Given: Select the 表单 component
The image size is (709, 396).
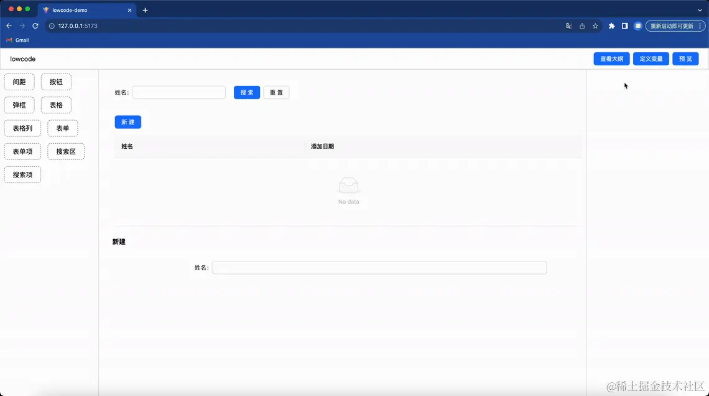Looking at the screenshot, I should click(62, 128).
